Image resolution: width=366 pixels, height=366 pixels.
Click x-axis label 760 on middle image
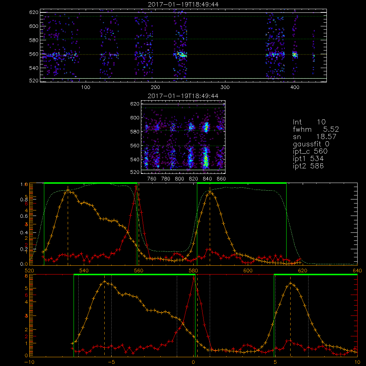click(152, 179)
